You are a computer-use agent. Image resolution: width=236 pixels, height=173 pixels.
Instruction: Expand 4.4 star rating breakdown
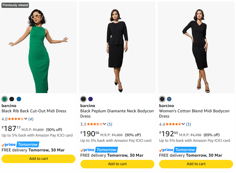(x=183, y=124)
